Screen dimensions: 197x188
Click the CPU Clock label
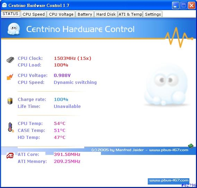pyautogui.click(x=30, y=58)
